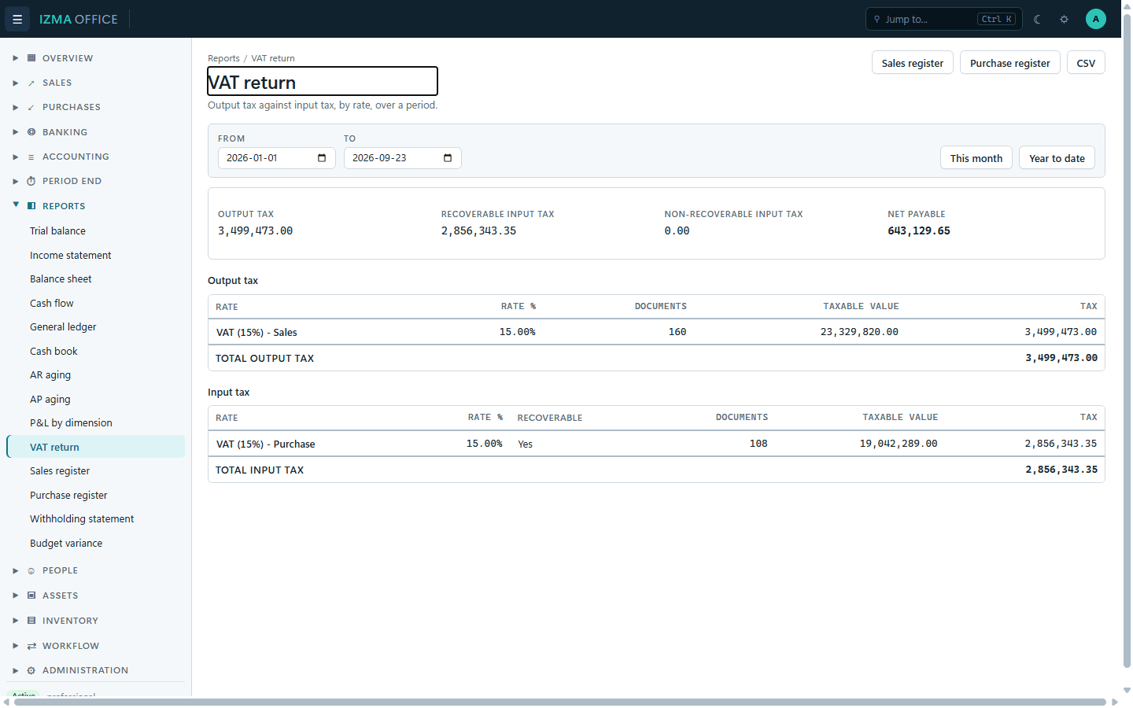Image resolution: width=1133 pixels, height=708 pixels.
Task: Open Purchase register in sidebar
Action: [95, 496]
